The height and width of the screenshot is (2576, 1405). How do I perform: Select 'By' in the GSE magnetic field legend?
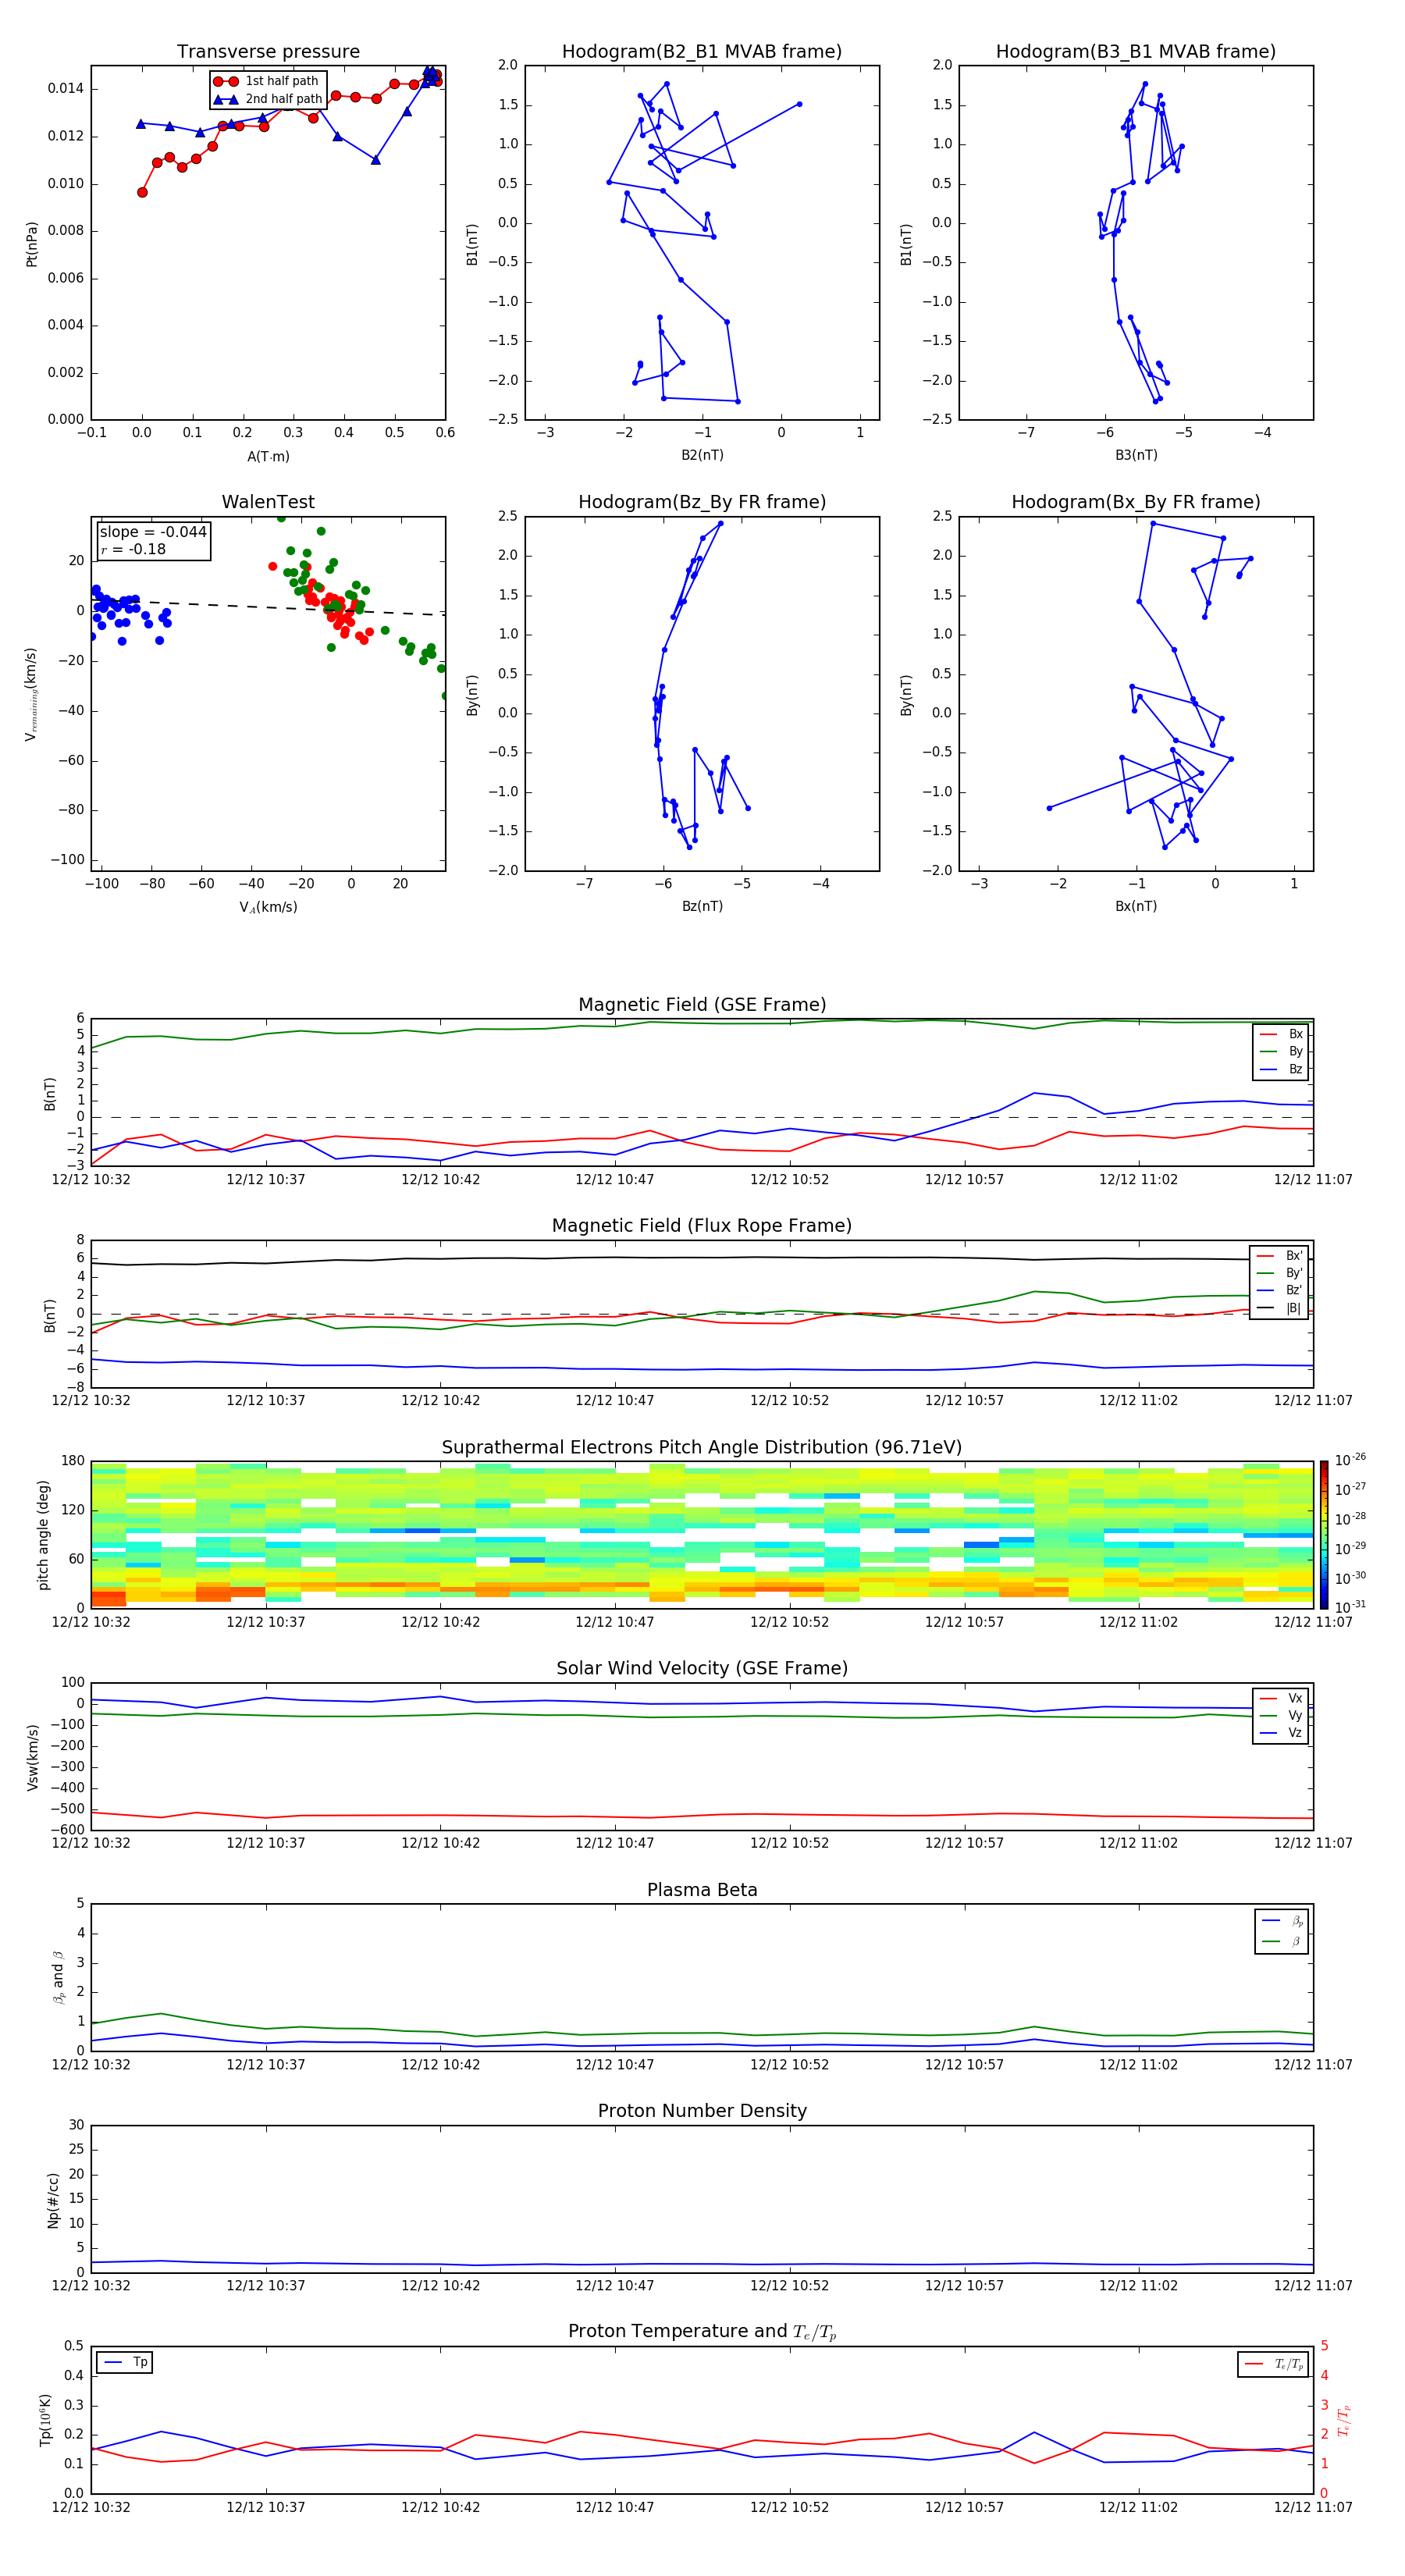[x=1281, y=1051]
